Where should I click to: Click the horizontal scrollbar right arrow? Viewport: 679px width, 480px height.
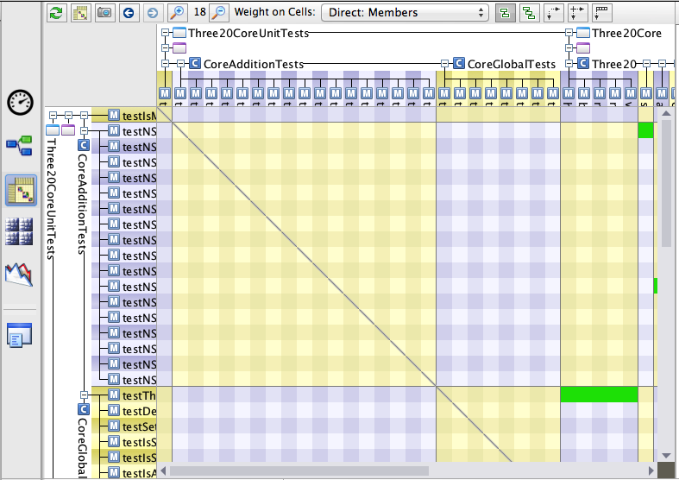pyautogui.click(x=651, y=471)
